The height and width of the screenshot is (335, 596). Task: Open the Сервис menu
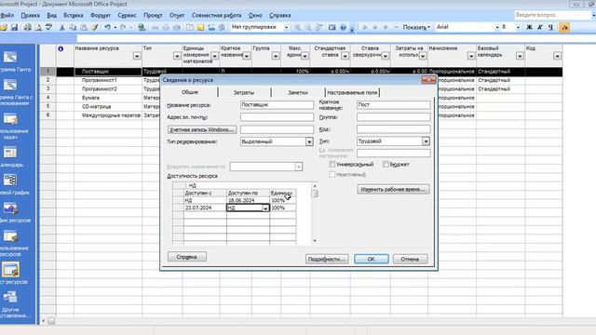pyautogui.click(x=127, y=15)
